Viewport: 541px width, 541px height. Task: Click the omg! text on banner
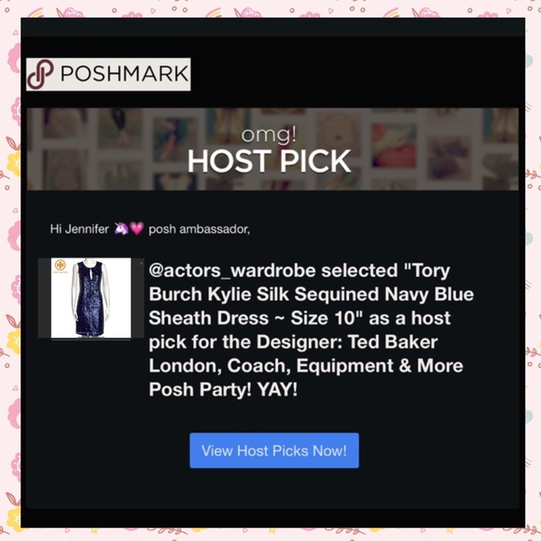pyautogui.click(x=269, y=135)
